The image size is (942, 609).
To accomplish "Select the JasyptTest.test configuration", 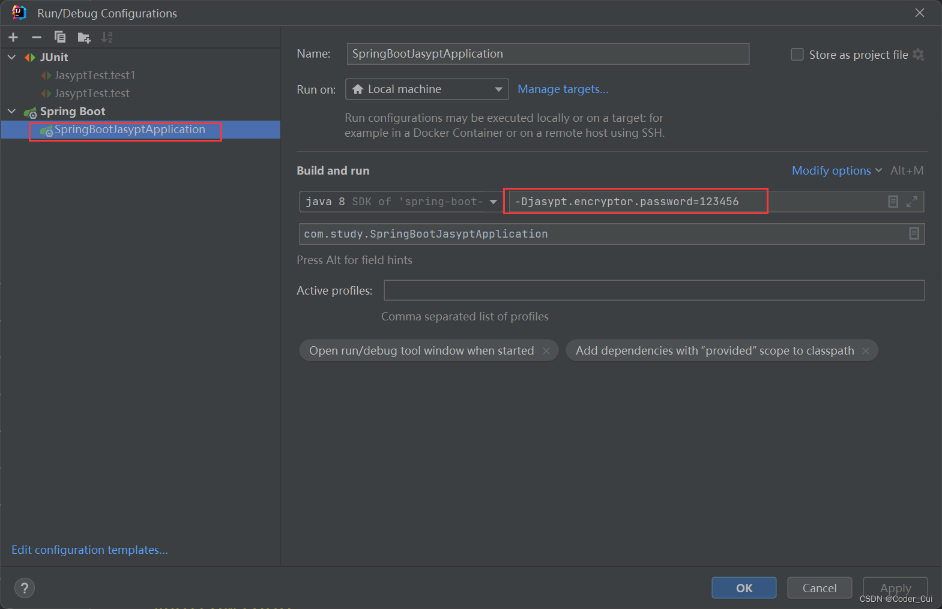I will (x=92, y=93).
